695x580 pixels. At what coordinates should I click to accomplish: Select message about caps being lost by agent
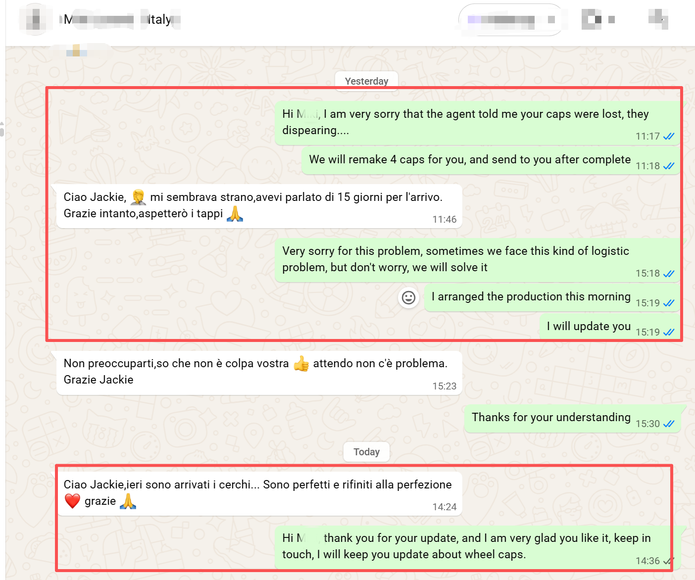477,123
